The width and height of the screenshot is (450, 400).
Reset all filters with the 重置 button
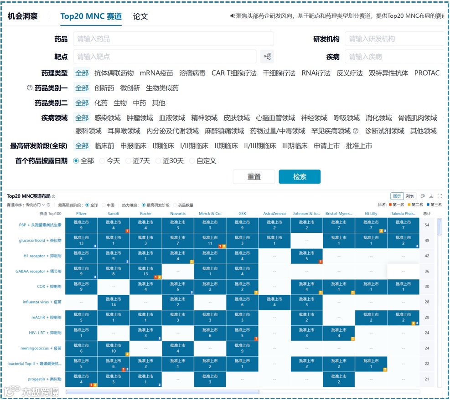pos(254,177)
